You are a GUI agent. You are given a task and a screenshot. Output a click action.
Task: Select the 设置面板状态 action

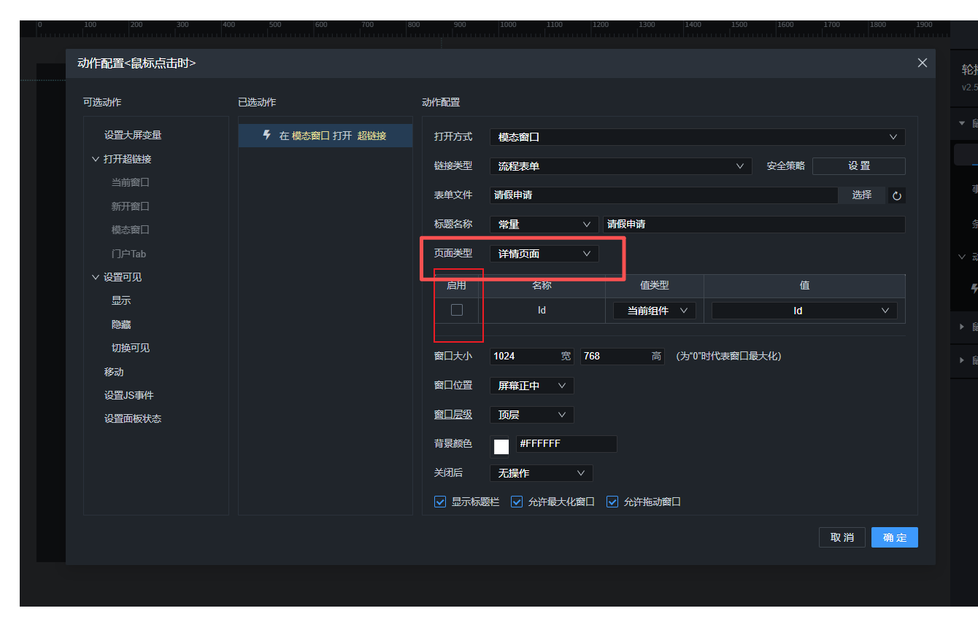[x=133, y=418]
